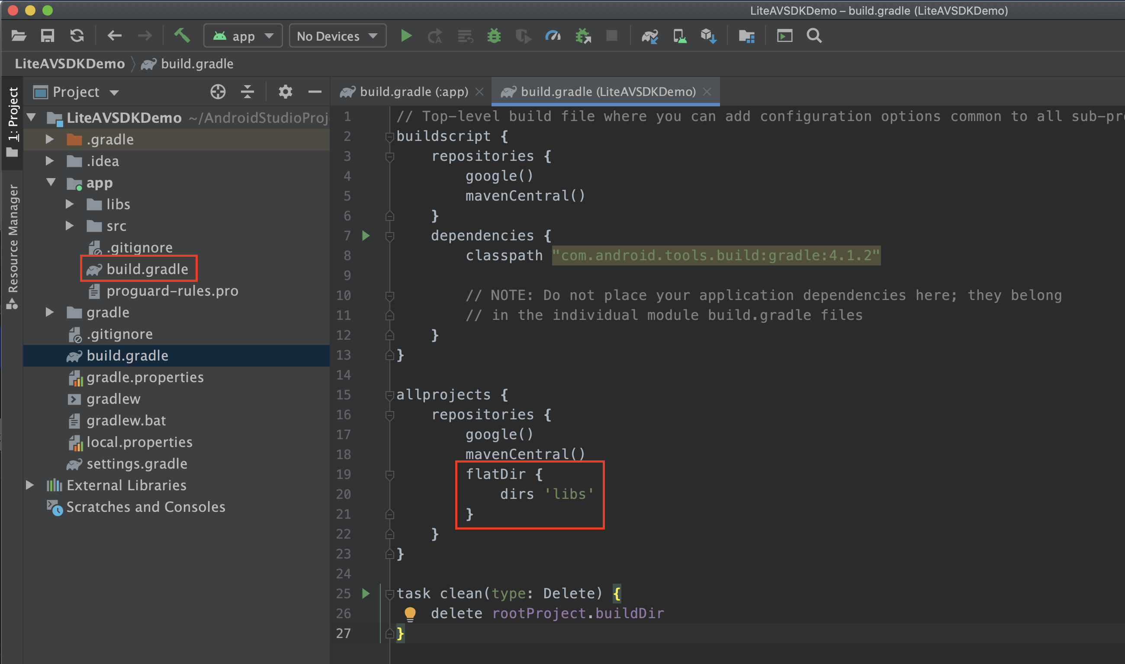Collapse the app module folder
The width and height of the screenshot is (1125, 664).
(51, 182)
